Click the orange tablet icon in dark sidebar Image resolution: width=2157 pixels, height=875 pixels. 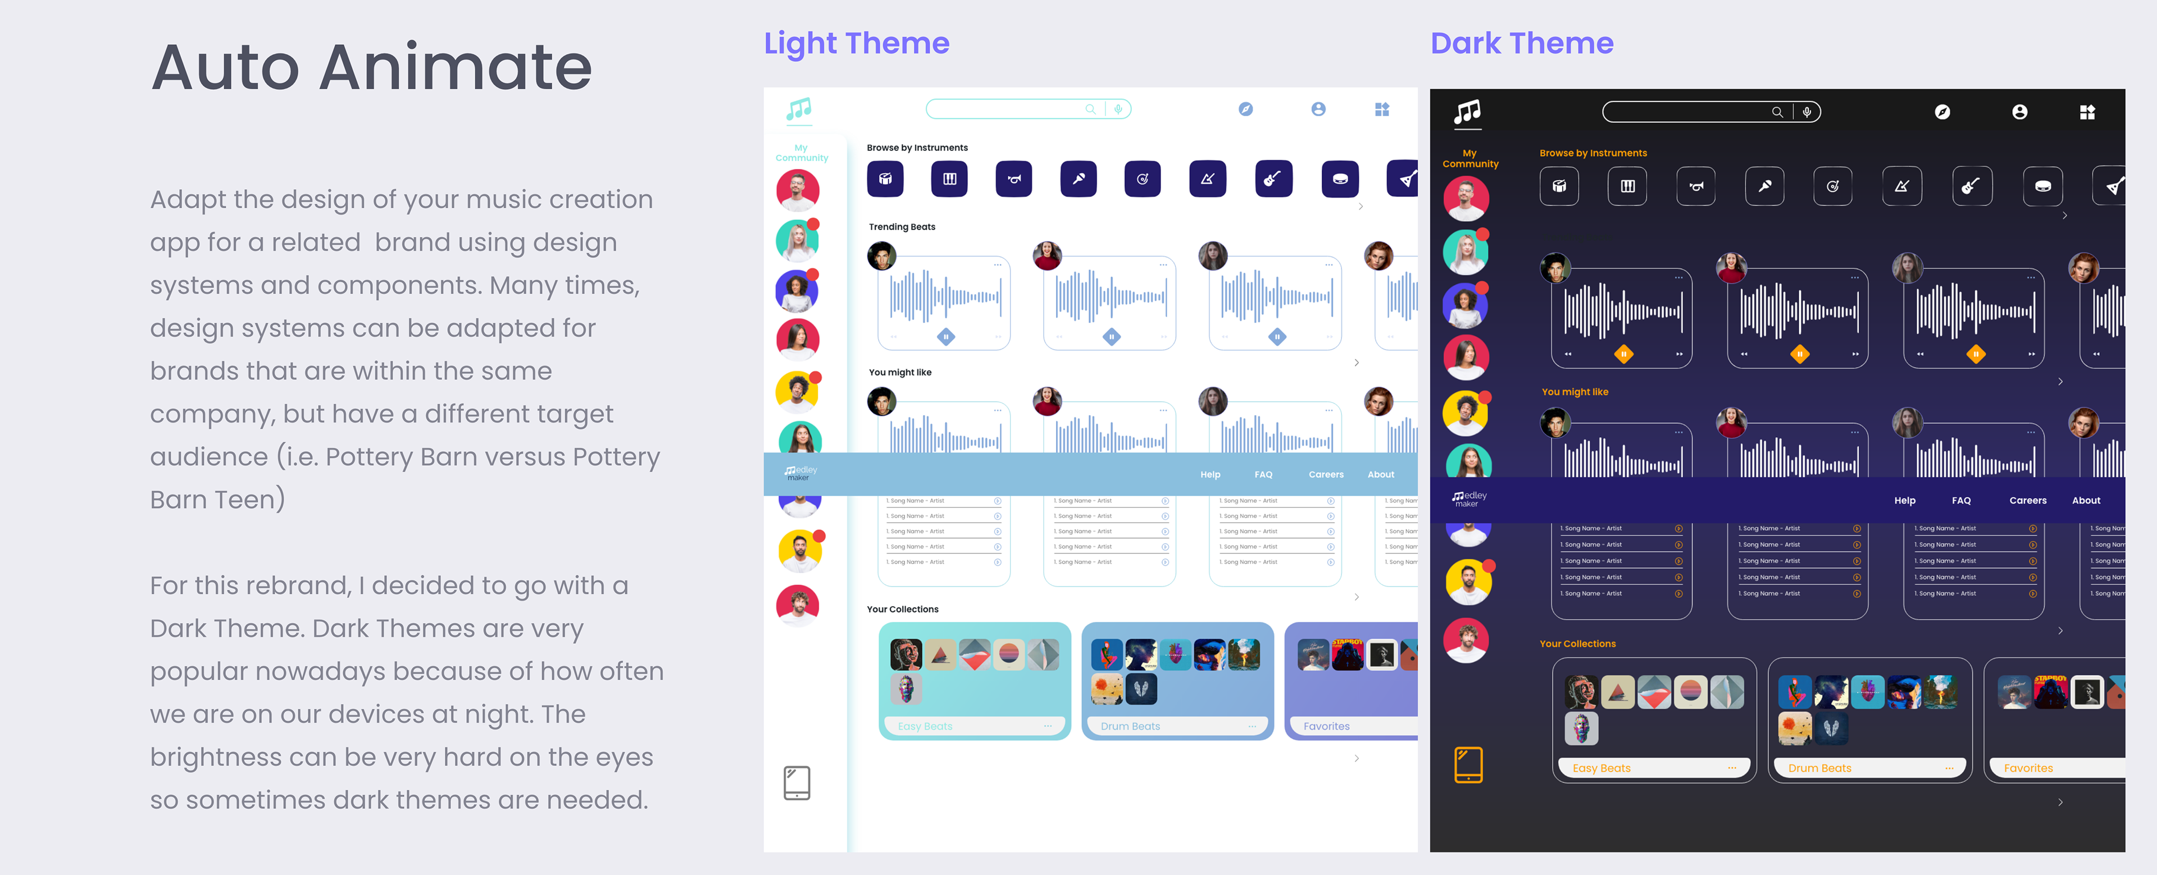(1468, 764)
